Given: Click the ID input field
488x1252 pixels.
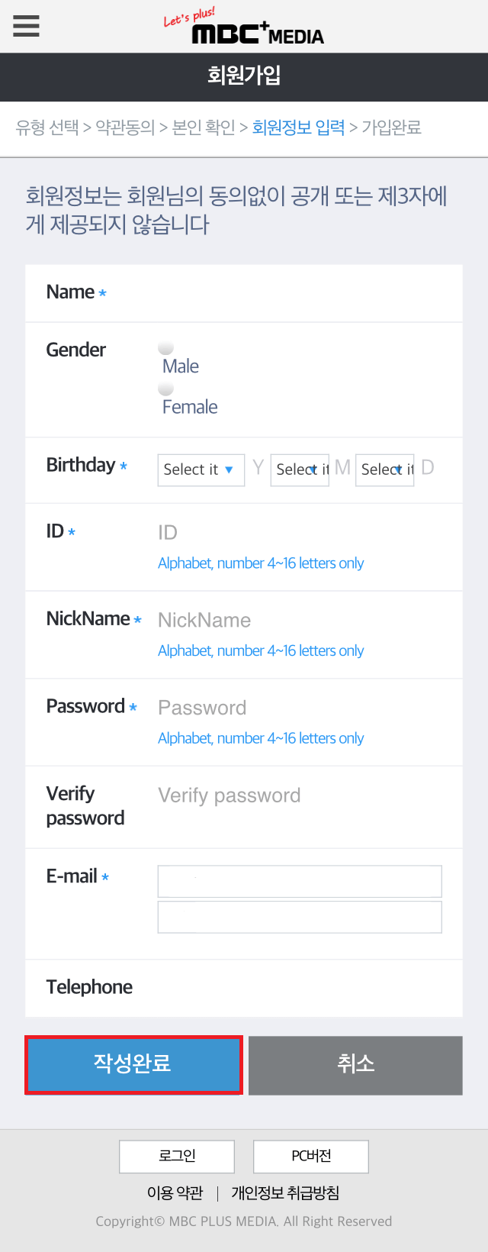Looking at the screenshot, I should coord(297,533).
